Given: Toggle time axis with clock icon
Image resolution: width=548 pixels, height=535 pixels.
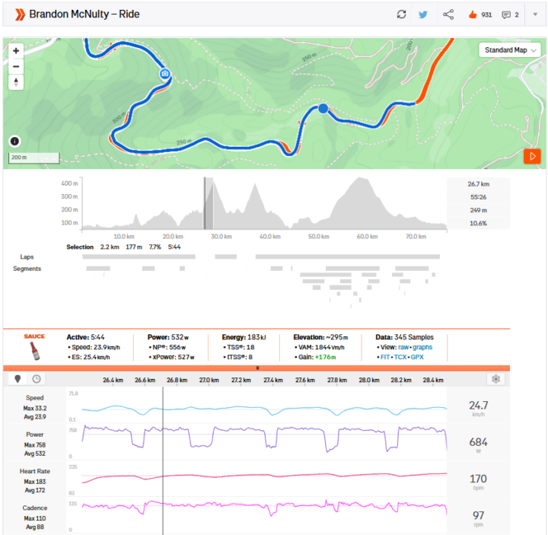Looking at the screenshot, I should 36,379.
